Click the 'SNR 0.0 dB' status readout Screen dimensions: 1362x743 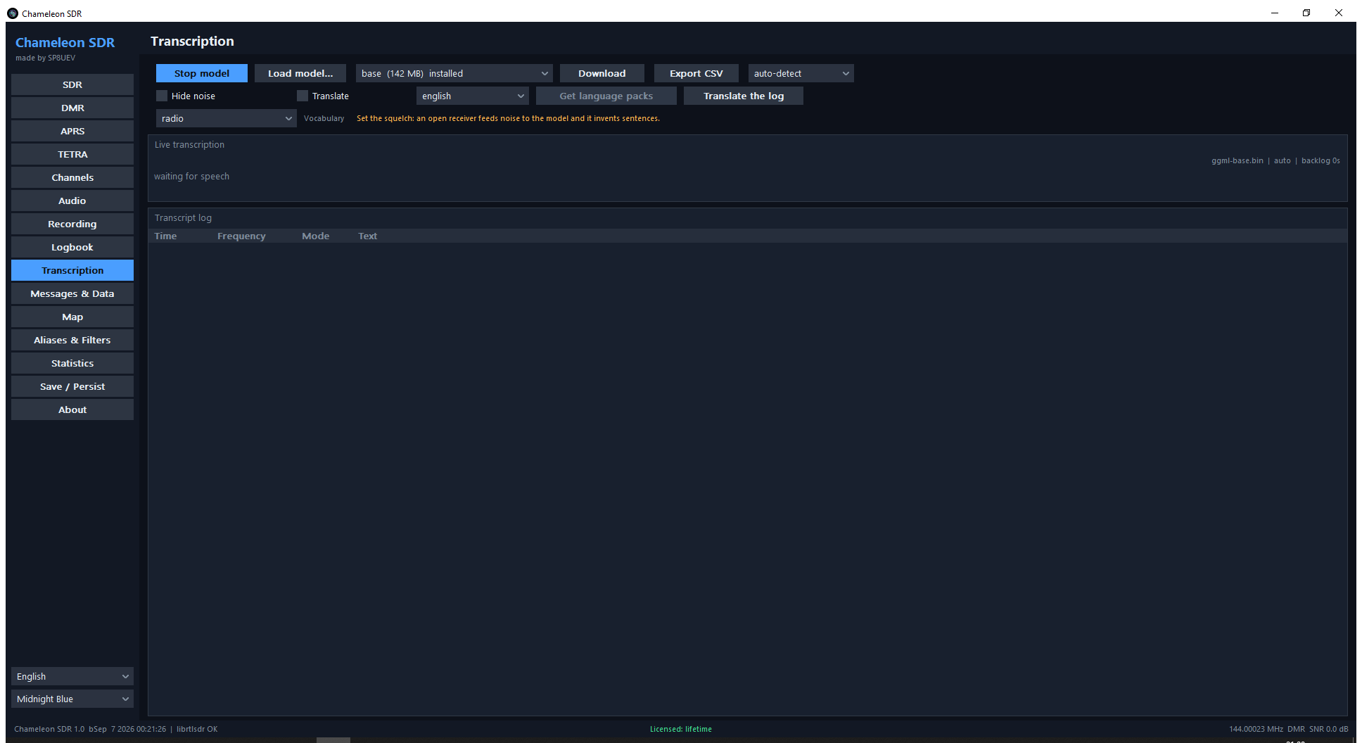pyautogui.click(x=1329, y=729)
